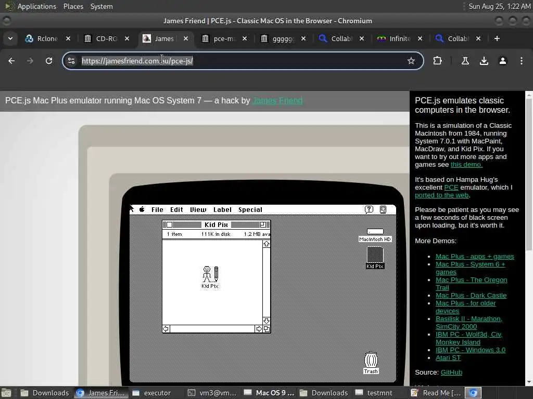
Task: Open the Extensions puzzle icon
Action: point(437,61)
